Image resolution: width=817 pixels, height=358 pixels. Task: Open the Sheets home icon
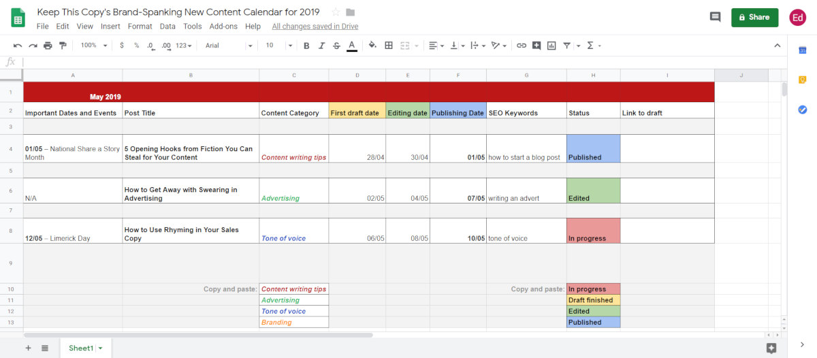click(x=18, y=18)
